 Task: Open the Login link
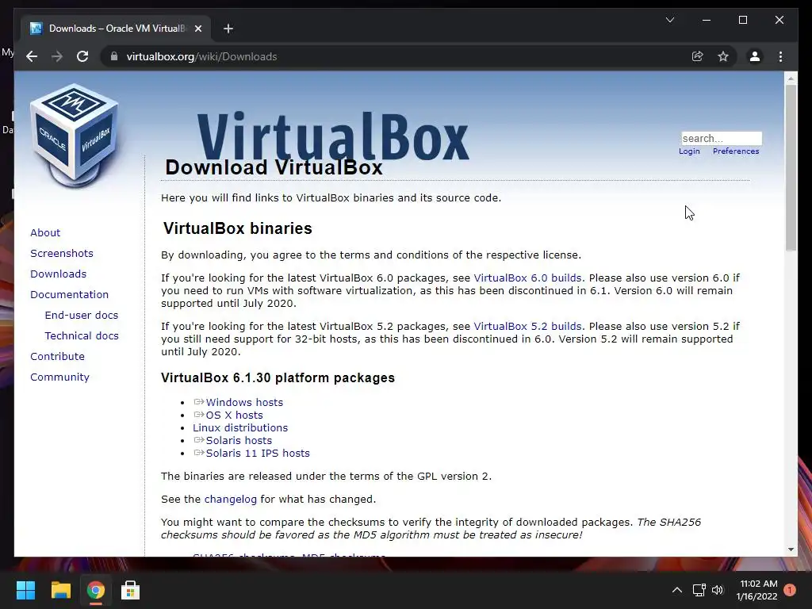pyautogui.click(x=689, y=151)
